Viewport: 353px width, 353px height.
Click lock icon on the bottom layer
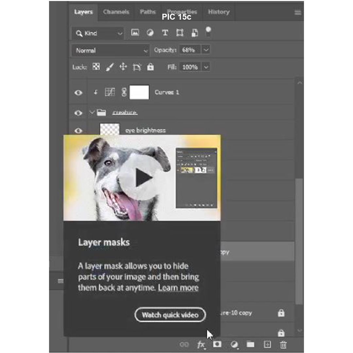click(281, 333)
